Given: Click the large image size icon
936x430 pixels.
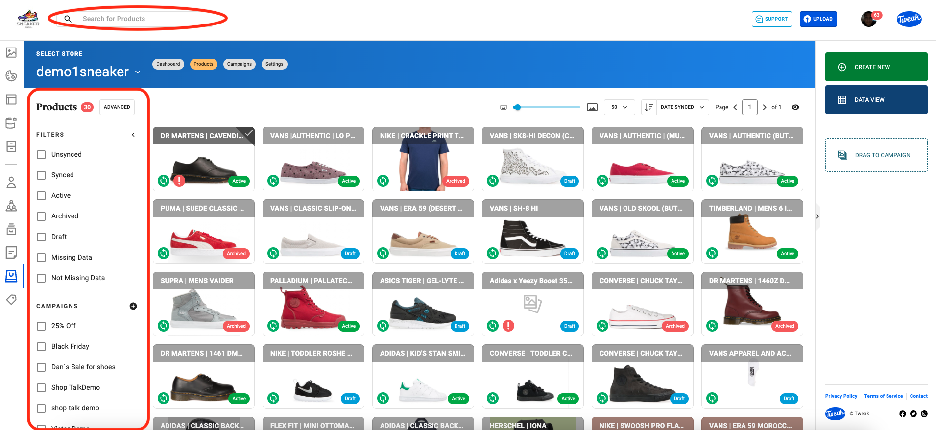Looking at the screenshot, I should point(592,107).
